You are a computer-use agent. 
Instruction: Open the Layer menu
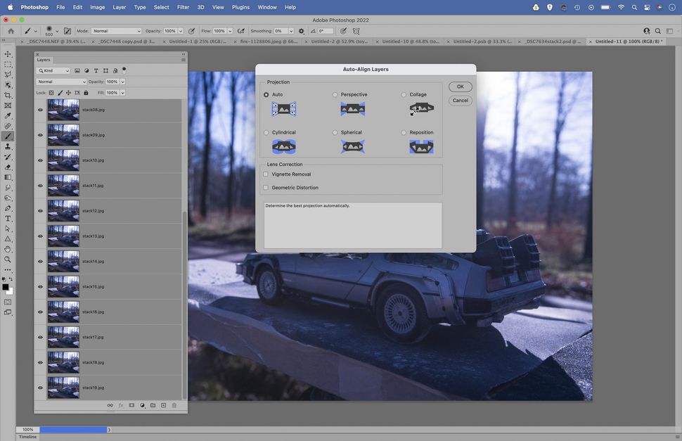tap(120, 8)
